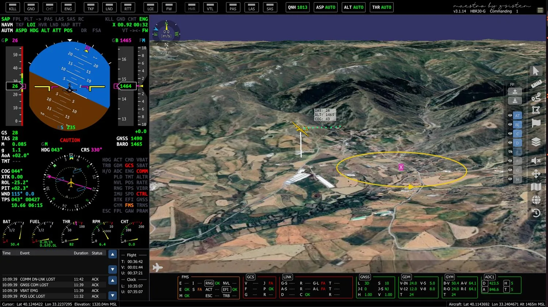Open the history clock icon
The width and height of the screenshot is (548, 307).
coord(536,213)
